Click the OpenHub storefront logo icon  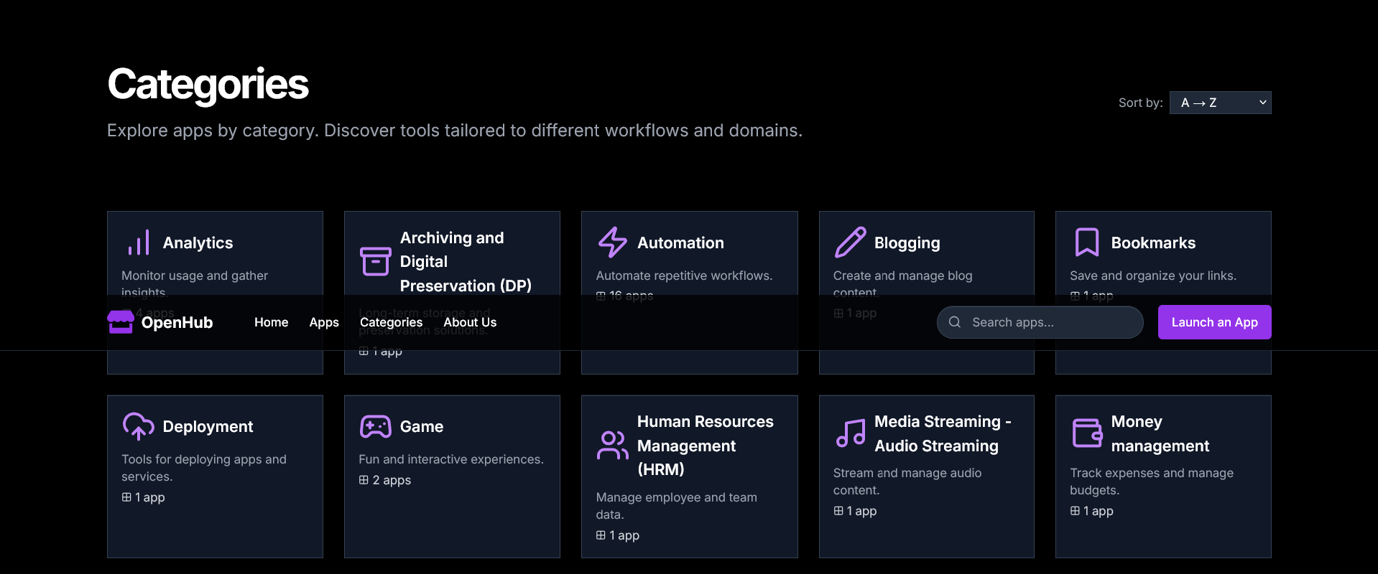121,322
